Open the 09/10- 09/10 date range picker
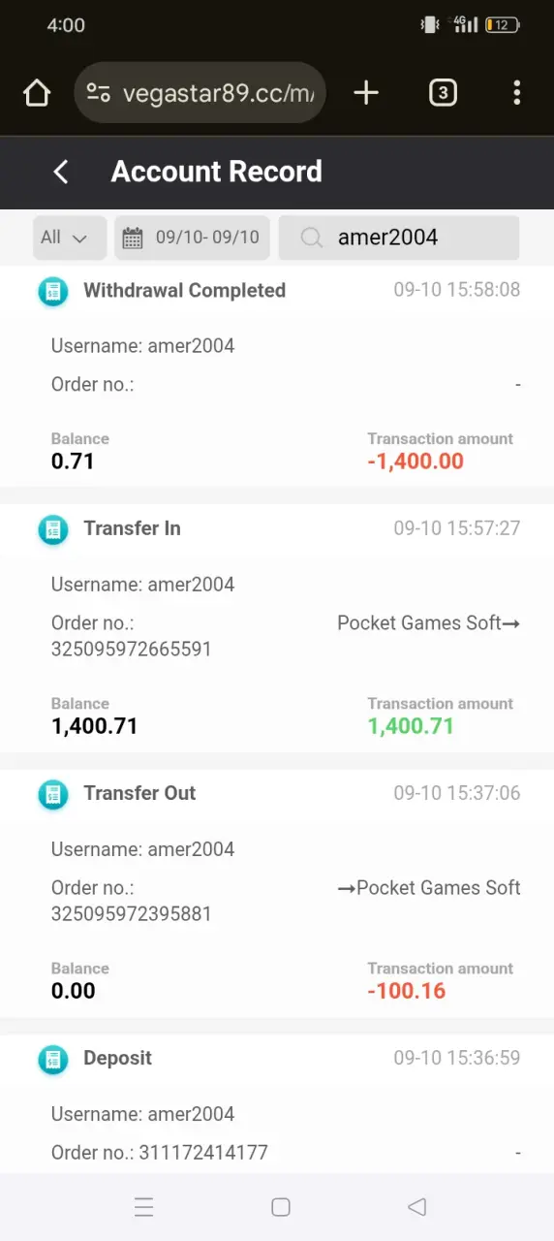Image resolution: width=554 pixels, height=1241 pixels. point(192,238)
